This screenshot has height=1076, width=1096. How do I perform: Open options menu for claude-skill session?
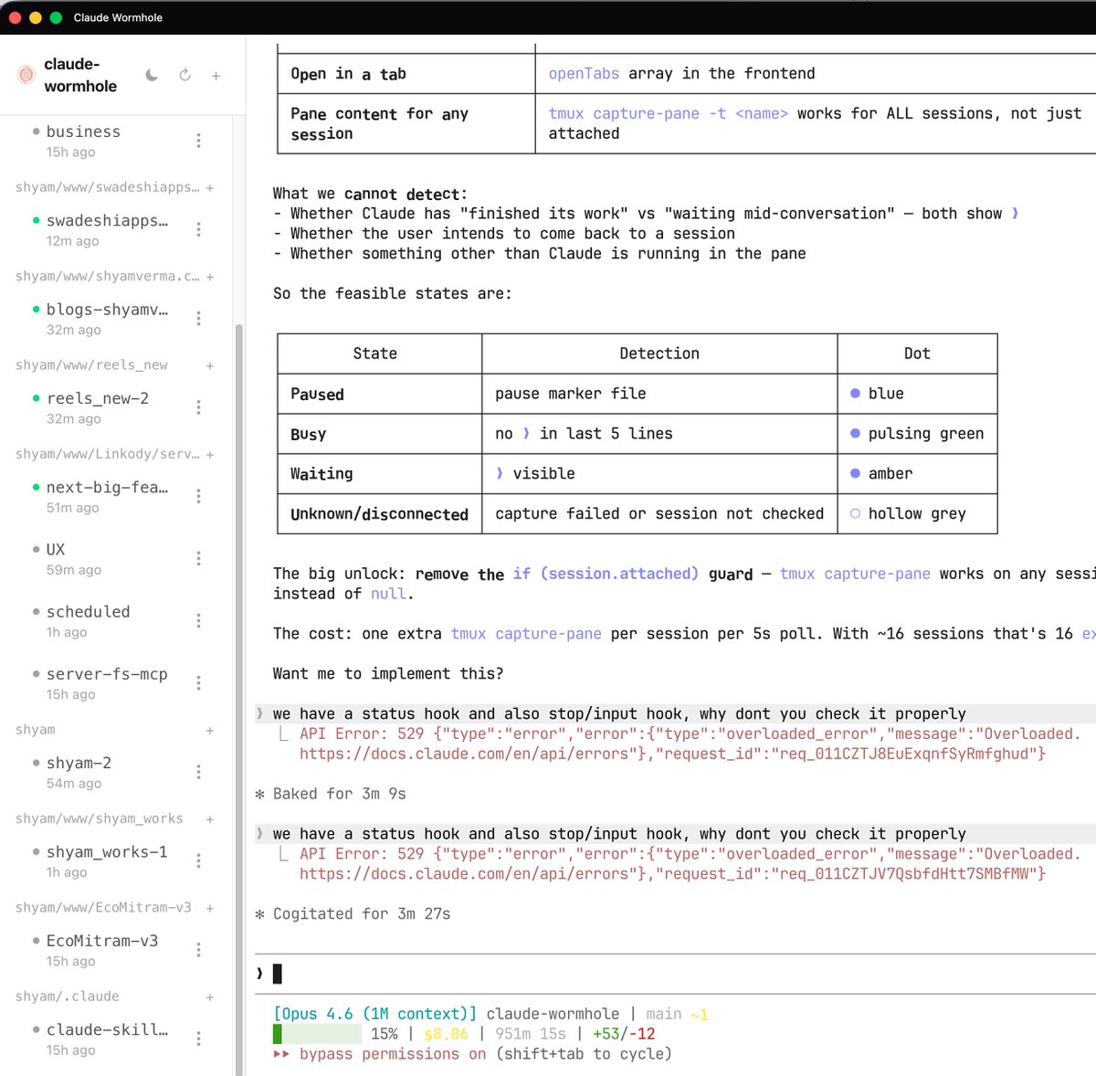pos(198,1039)
